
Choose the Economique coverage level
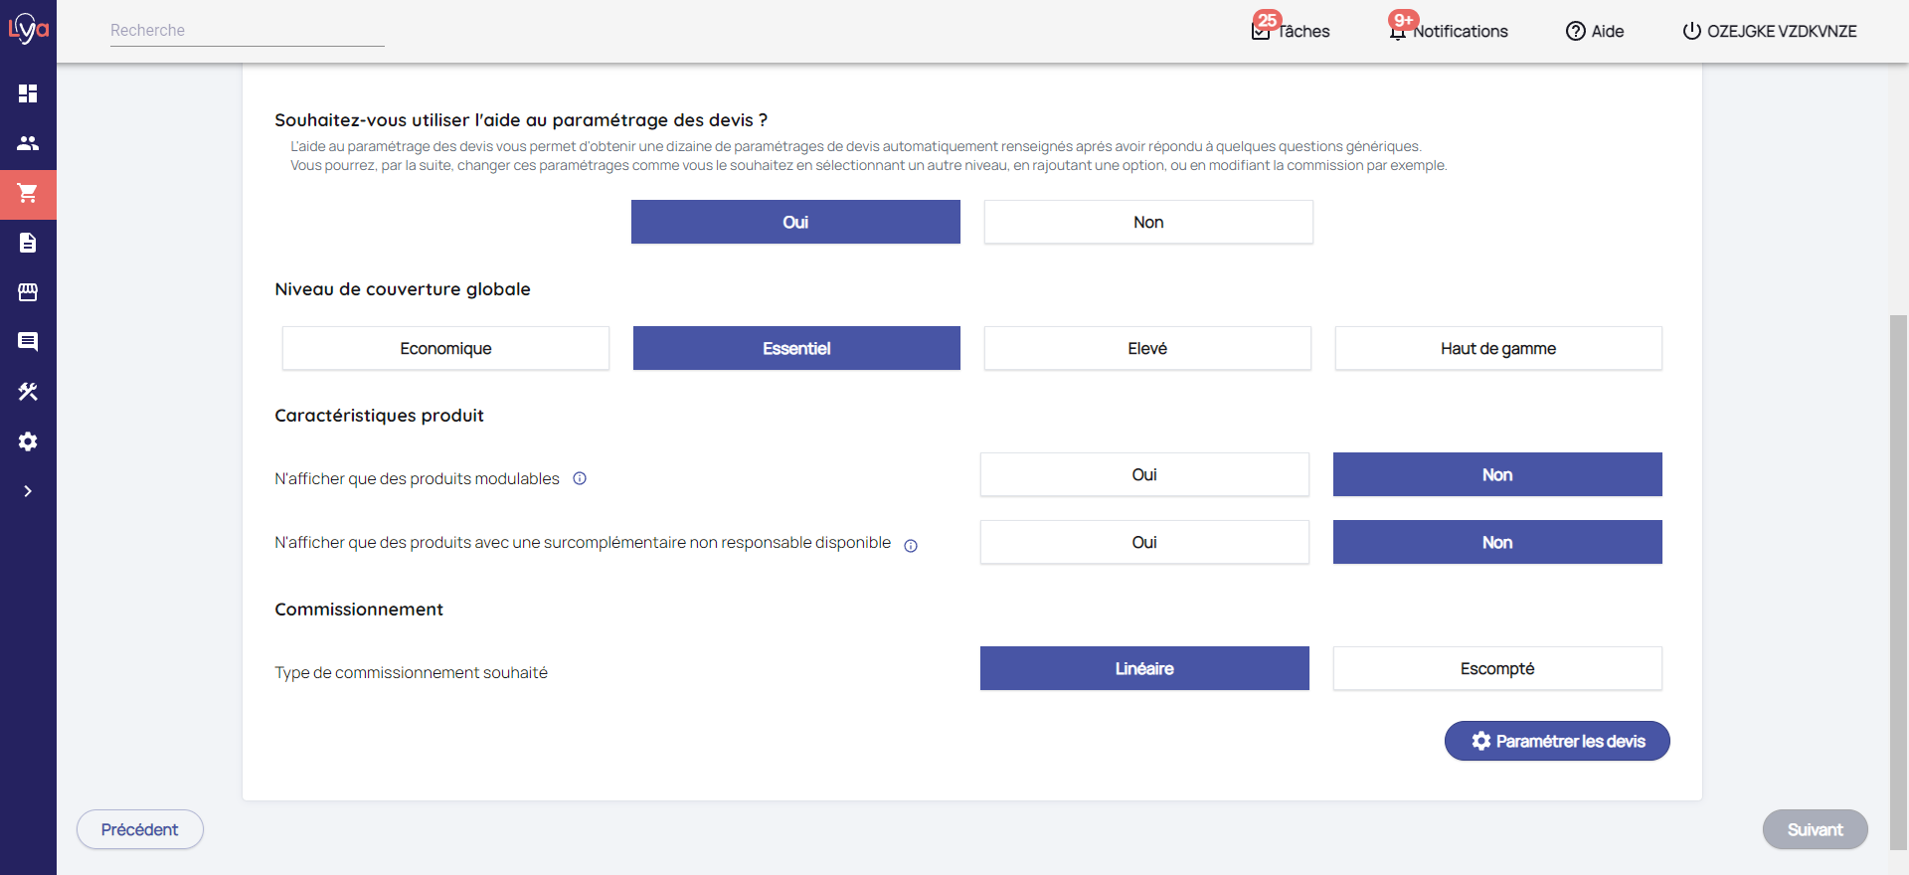click(445, 348)
